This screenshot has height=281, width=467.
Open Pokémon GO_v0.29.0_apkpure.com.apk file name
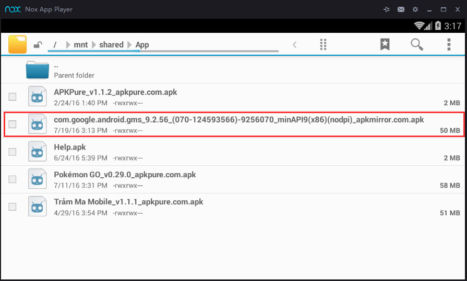click(125, 175)
